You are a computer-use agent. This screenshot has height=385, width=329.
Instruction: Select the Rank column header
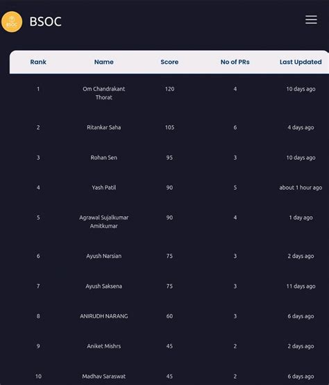click(38, 62)
